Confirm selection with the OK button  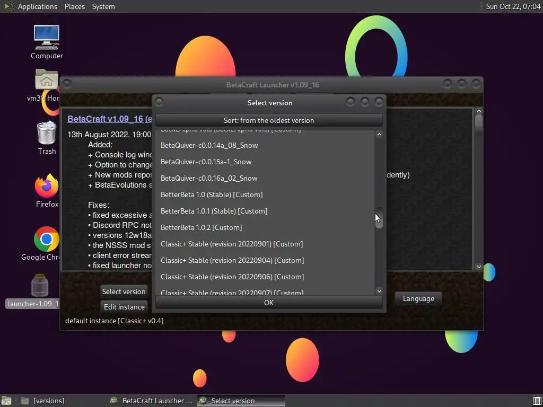(x=269, y=303)
